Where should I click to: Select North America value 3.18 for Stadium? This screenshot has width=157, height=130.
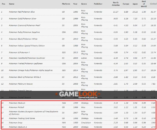click(x=116, y=103)
